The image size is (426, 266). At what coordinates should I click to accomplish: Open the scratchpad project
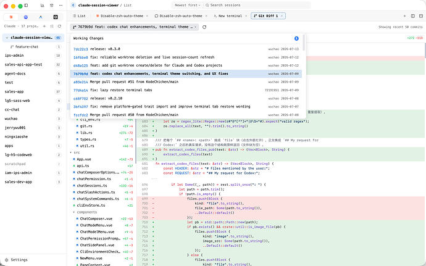tap(33, 164)
